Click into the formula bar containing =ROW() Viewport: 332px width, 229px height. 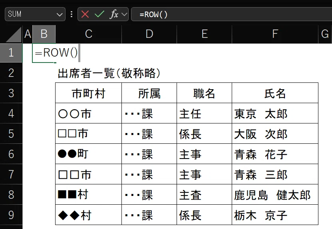(232, 14)
